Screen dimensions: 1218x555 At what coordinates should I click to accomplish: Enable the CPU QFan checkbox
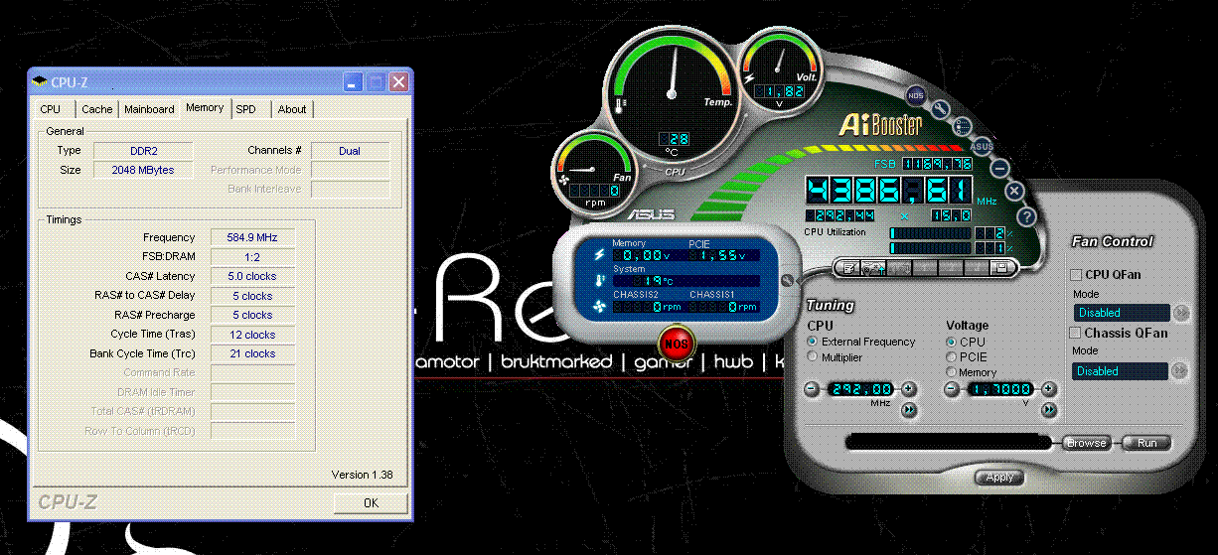(x=1075, y=274)
